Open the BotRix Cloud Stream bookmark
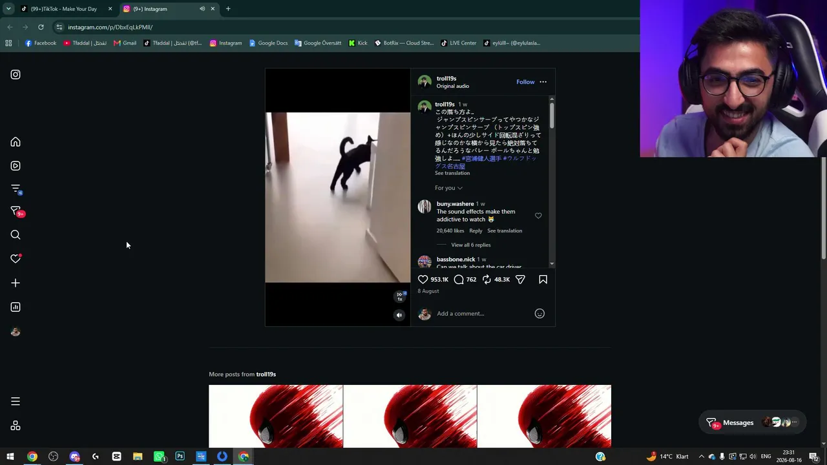Viewport: 827px width, 465px height. 404,43
